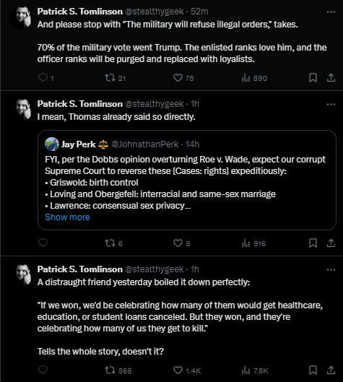This screenshot has height=382, width=343.
Task: Open Jay Perk's quoted tweet avatar
Action: click(52, 144)
